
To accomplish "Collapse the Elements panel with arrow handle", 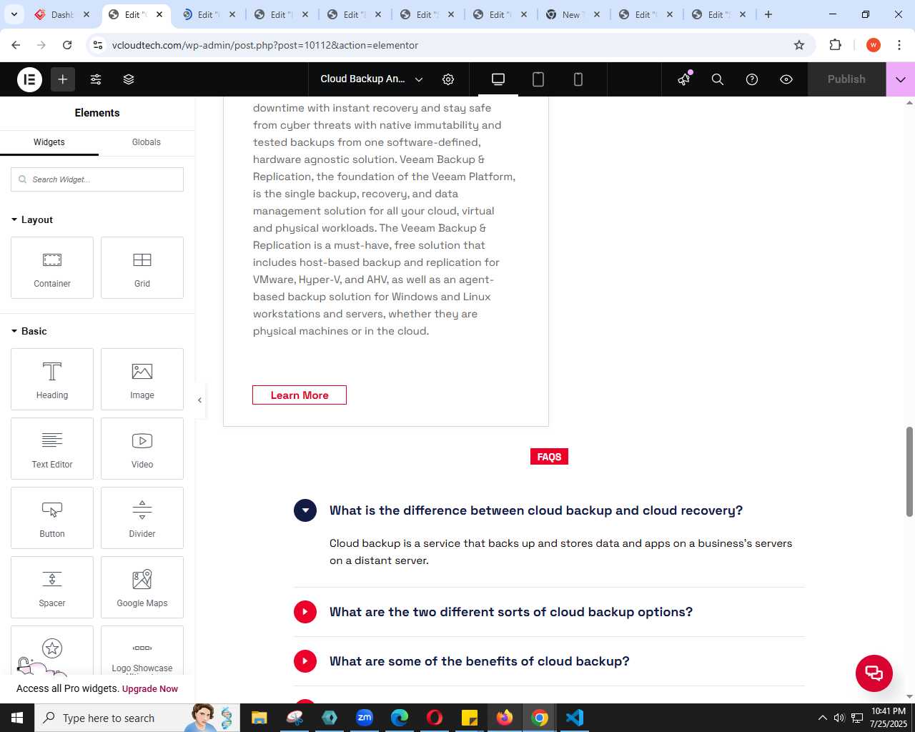I will coord(199,400).
